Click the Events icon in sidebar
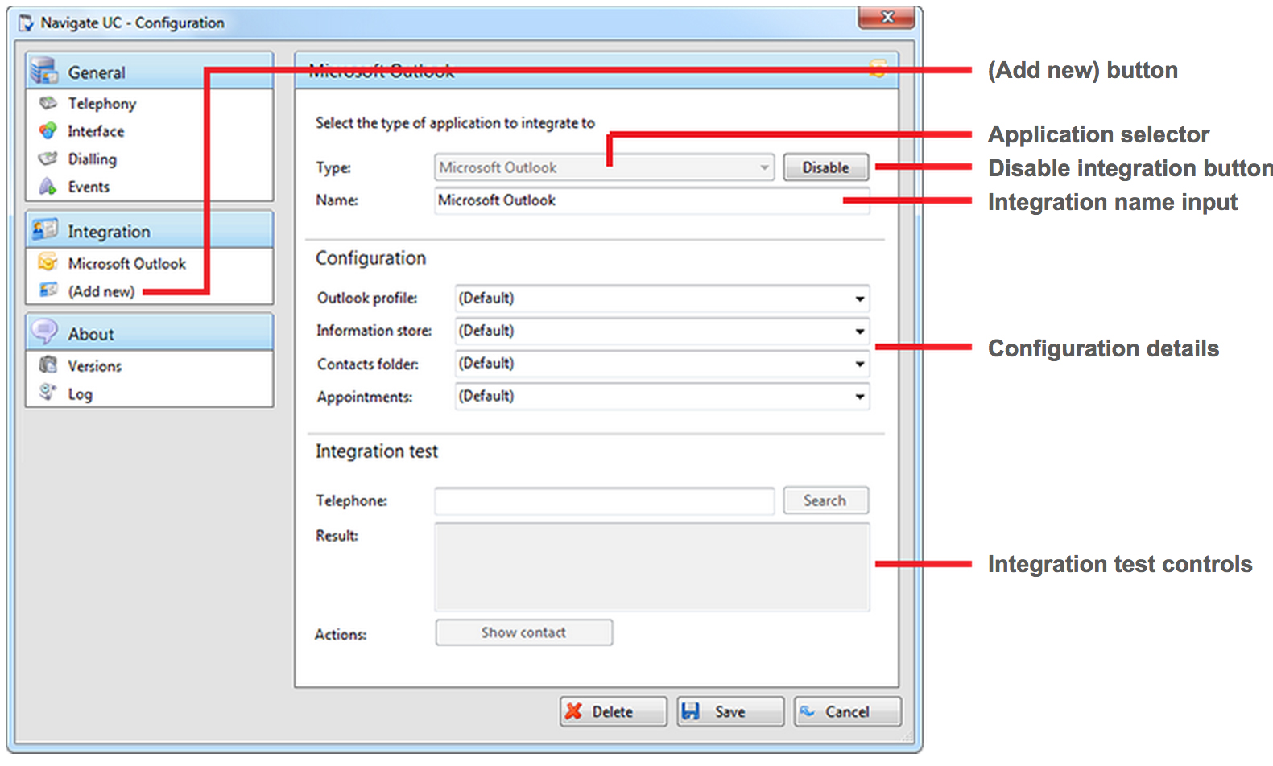Screen dimensions: 1273x766 point(48,187)
